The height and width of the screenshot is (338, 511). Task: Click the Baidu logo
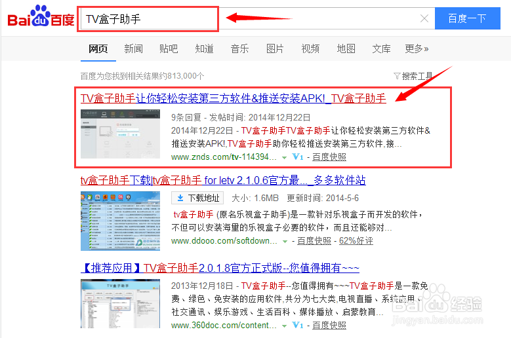(41, 16)
